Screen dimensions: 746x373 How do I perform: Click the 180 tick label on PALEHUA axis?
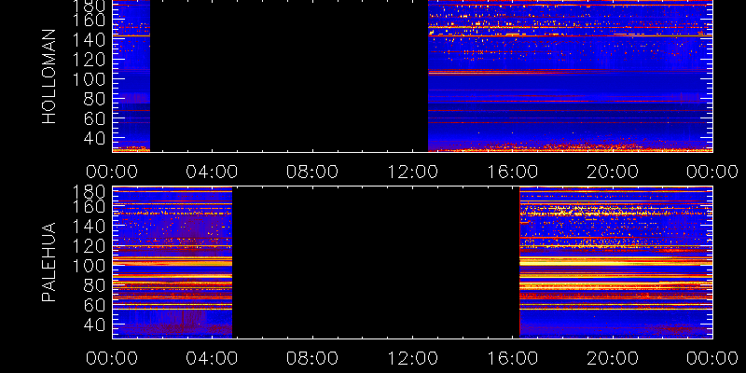tap(90, 192)
